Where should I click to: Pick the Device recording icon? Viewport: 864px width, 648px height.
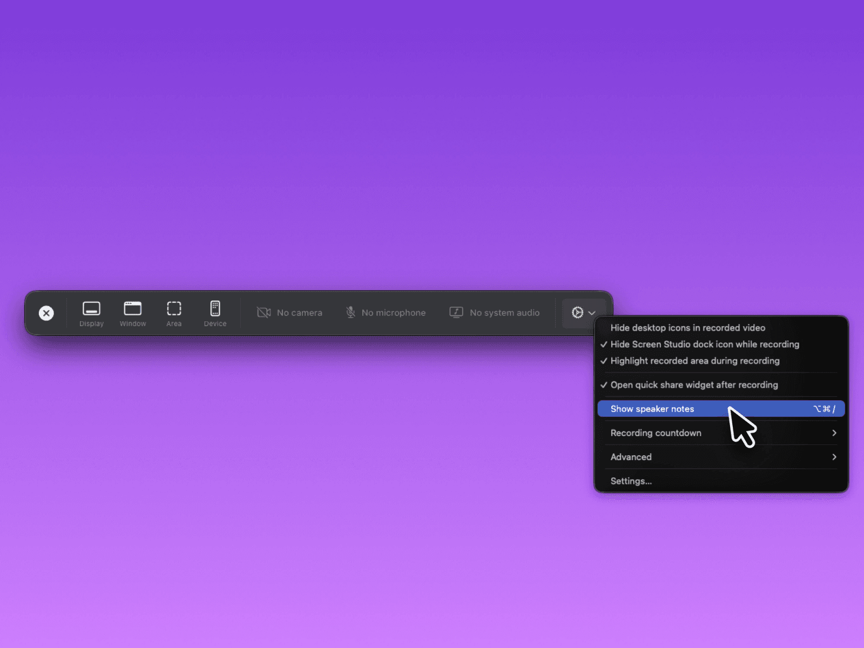click(x=215, y=309)
